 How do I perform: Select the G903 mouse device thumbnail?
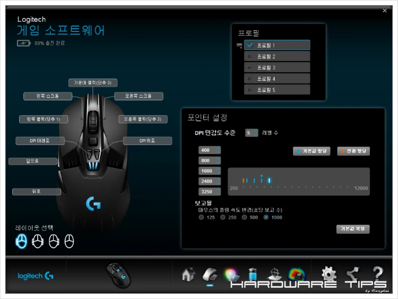[118, 275]
